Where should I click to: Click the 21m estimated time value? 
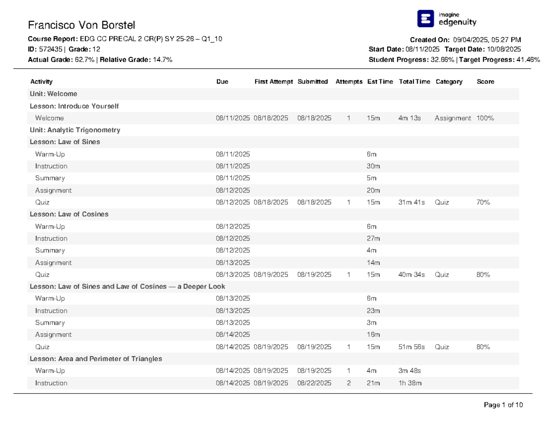click(373, 383)
